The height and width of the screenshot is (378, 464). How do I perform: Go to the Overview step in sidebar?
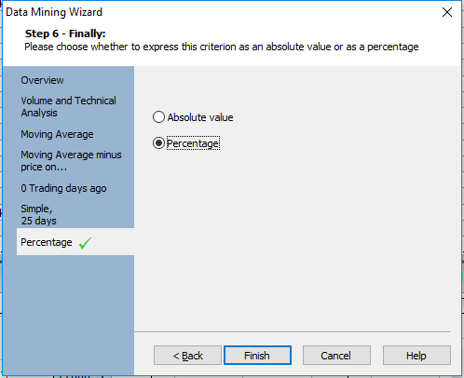[42, 80]
